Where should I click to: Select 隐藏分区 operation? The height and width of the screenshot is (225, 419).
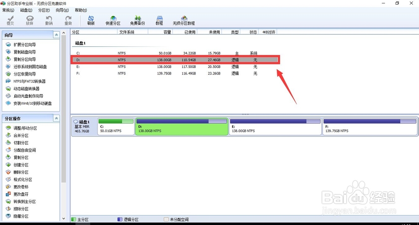[17, 216]
